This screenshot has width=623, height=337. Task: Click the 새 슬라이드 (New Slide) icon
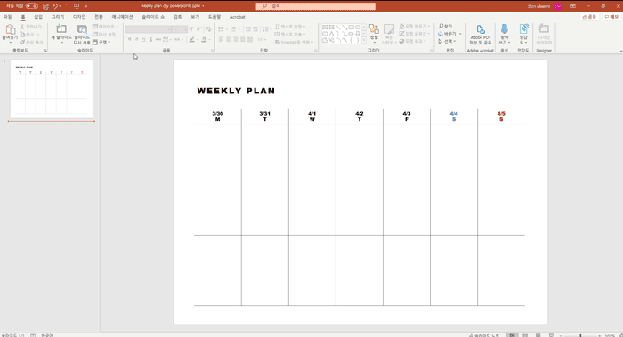[x=61, y=29]
